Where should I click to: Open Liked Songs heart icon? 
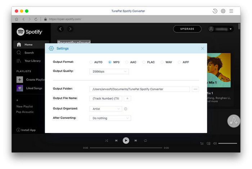[19, 88]
